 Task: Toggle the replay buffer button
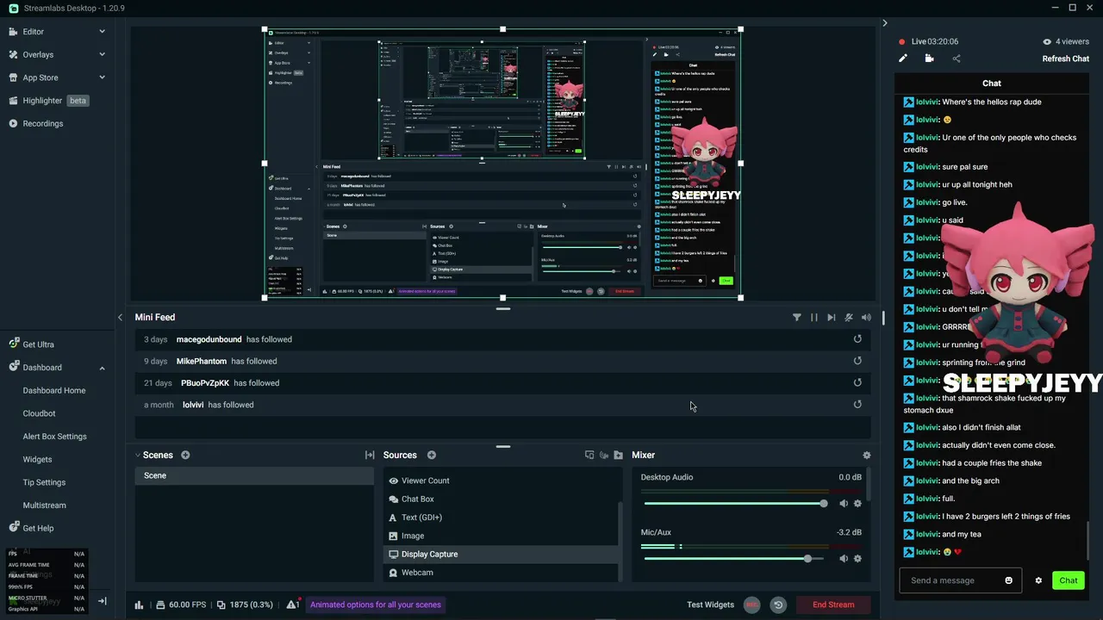(778, 604)
